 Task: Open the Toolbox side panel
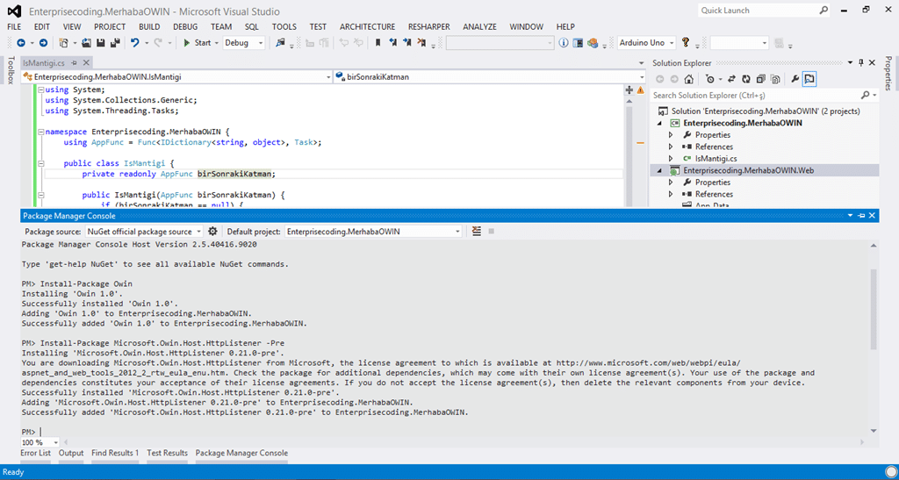pyautogui.click(x=10, y=70)
